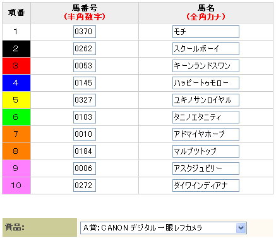Edit the アスクジュビリー horse name

(206, 168)
